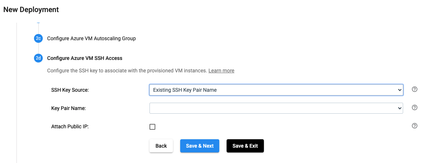The width and height of the screenshot is (432, 163).
Task: Click the black Save & Exit button
Action: pyautogui.click(x=245, y=146)
